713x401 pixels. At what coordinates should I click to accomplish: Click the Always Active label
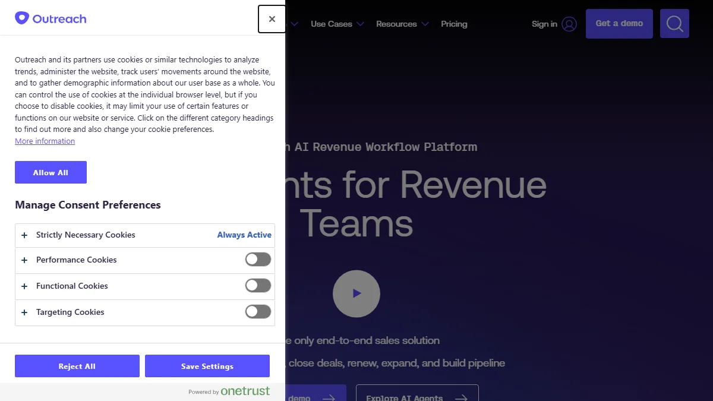[x=244, y=235]
